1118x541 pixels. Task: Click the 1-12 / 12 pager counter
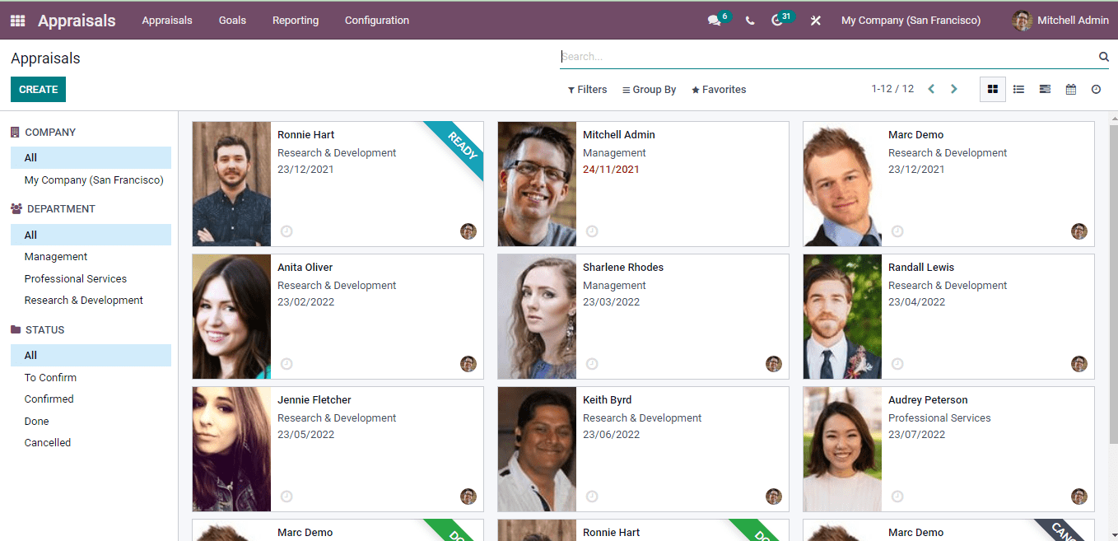(x=892, y=89)
